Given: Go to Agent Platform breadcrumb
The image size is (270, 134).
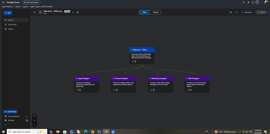Looking at the screenshot, I should point(8,7).
